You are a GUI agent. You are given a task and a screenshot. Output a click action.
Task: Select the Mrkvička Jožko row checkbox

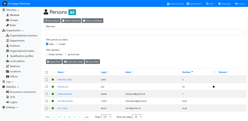(x=47, y=80)
